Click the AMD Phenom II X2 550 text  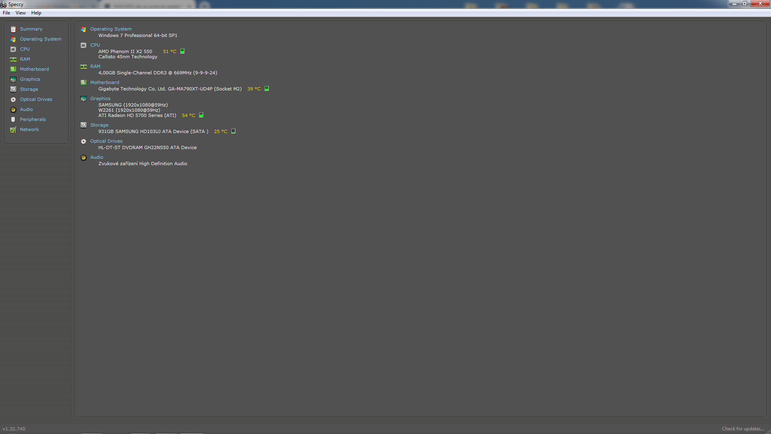(125, 51)
